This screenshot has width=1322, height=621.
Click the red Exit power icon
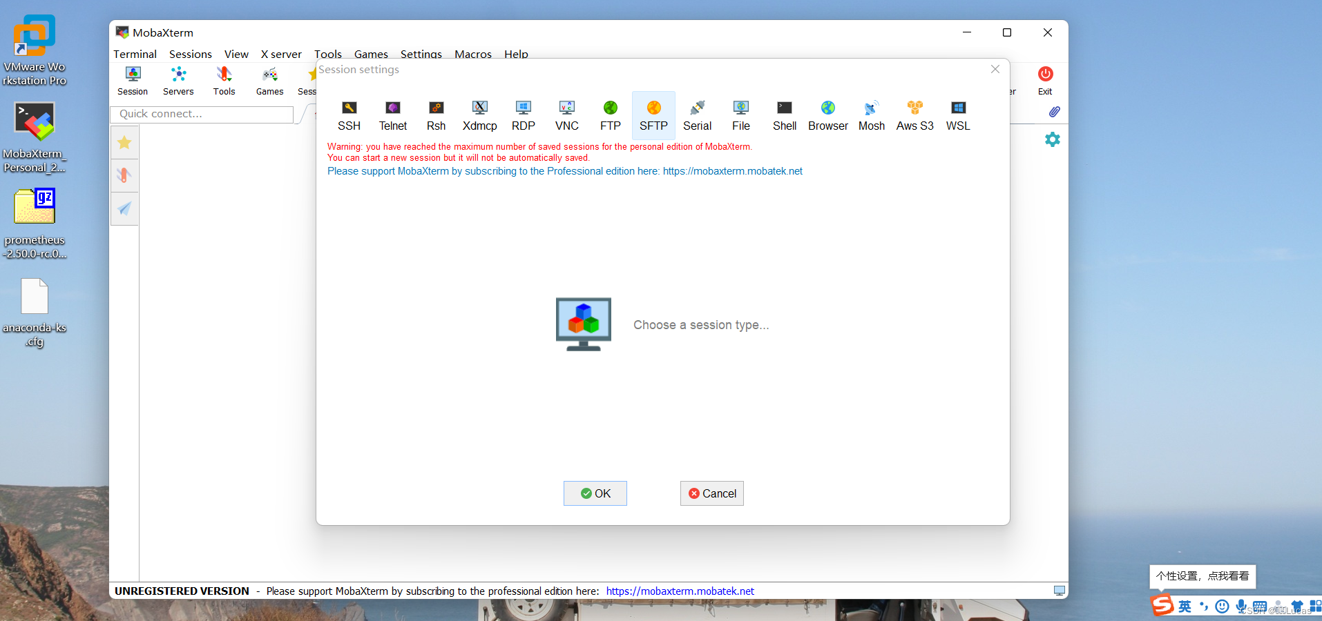tap(1046, 74)
